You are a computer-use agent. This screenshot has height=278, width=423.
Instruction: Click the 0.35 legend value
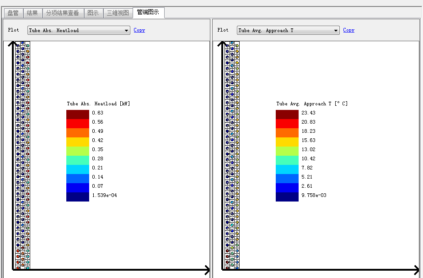tap(98, 149)
